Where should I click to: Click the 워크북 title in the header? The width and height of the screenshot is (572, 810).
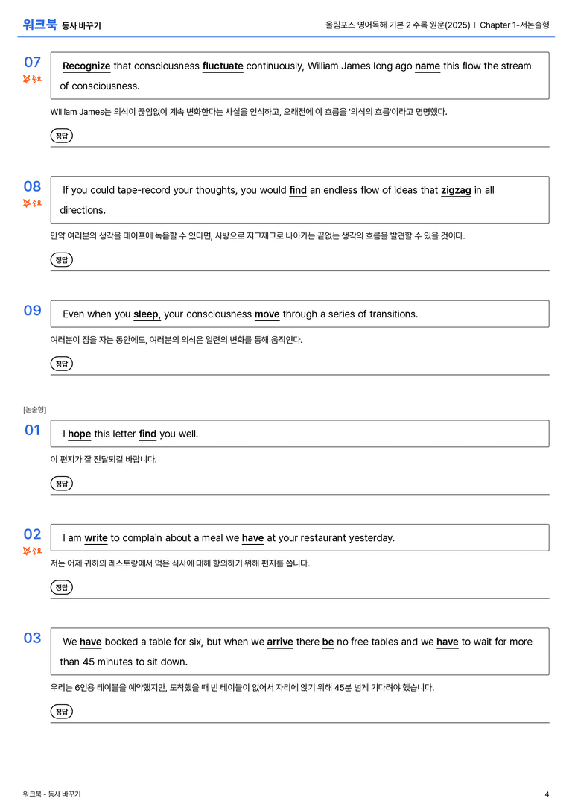(x=39, y=25)
